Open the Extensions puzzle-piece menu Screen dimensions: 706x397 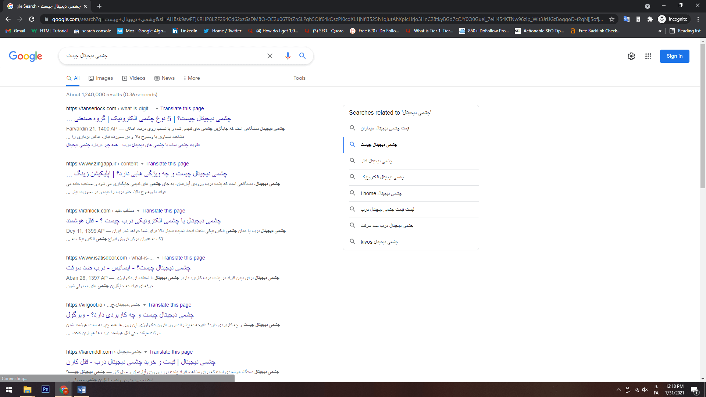pyautogui.click(x=650, y=19)
